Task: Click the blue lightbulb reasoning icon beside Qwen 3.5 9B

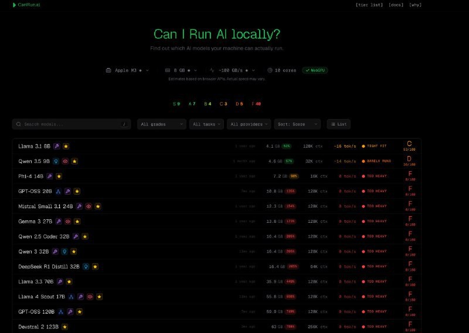Action: tap(56, 161)
